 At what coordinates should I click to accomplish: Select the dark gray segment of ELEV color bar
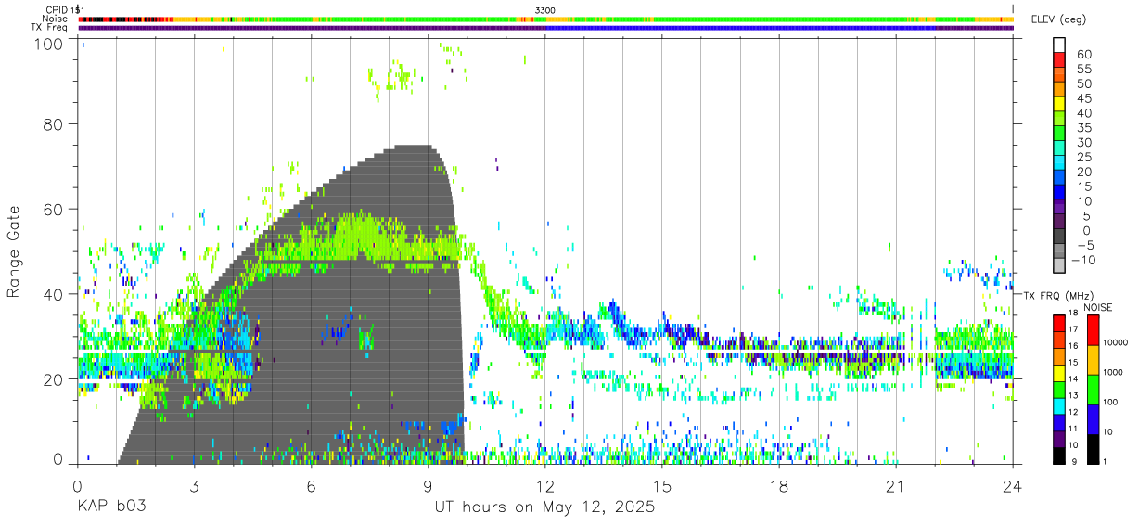click(x=1060, y=237)
